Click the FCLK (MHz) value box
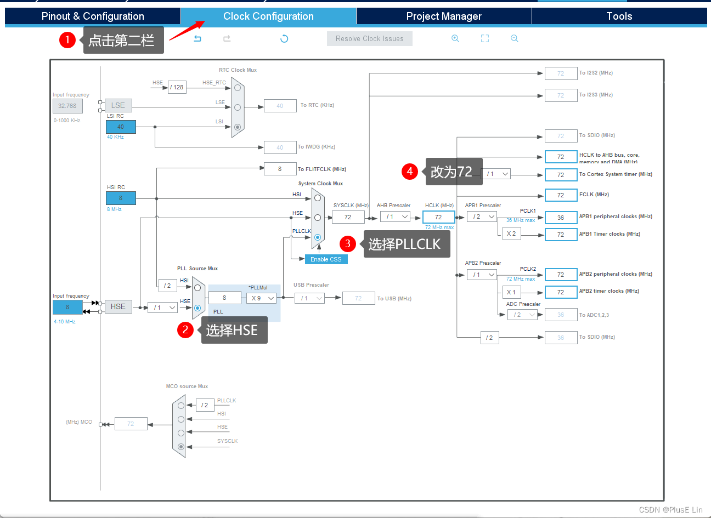Image resolution: width=711 pixels, height=518 pixels. pyautogui.click(x=561, y=195)
